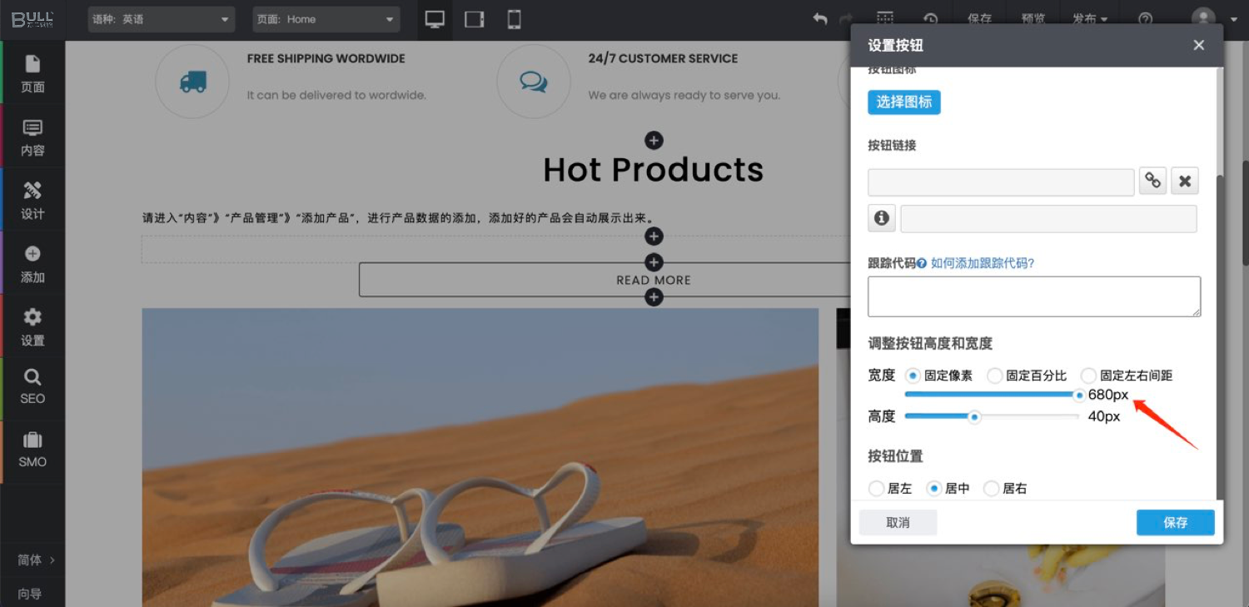This screenshot has height=607, width=1249.
Task: Open the 如何添加跟踪代码 help link
Action: pyautogui.click(x=983, y=263)
